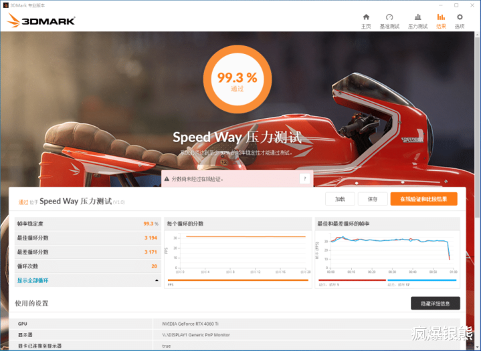Screen dimensions: 481x351
Task: Click the NVIDIA GeForce RTX 4060 Ti value
Action: point(190,324)
